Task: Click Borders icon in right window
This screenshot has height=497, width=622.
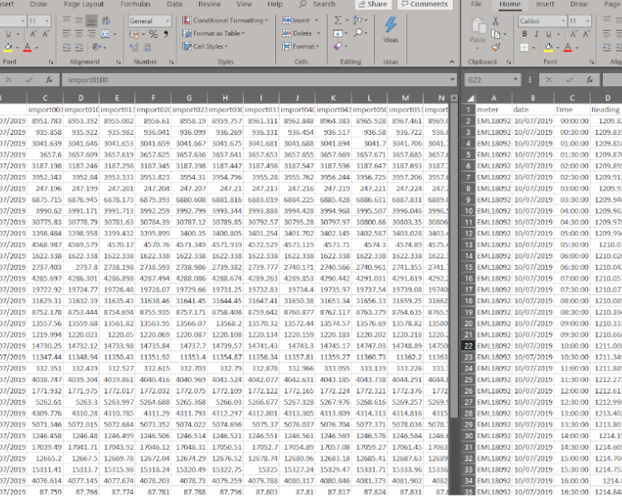Action: [x=524, y=47]
